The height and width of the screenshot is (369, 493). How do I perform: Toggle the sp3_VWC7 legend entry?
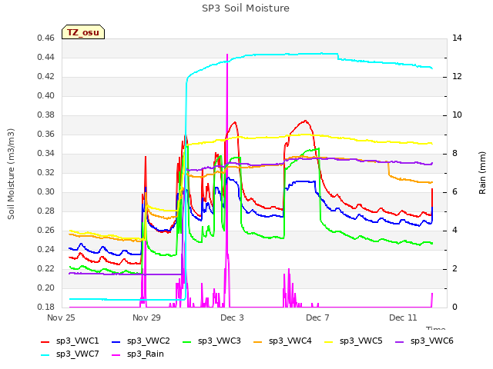pos(70,354)
